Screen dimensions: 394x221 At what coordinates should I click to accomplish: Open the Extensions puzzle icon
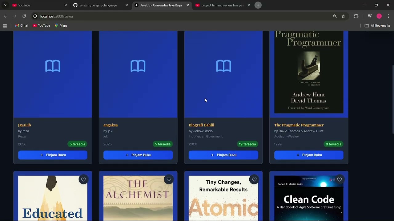click(356, 16)
